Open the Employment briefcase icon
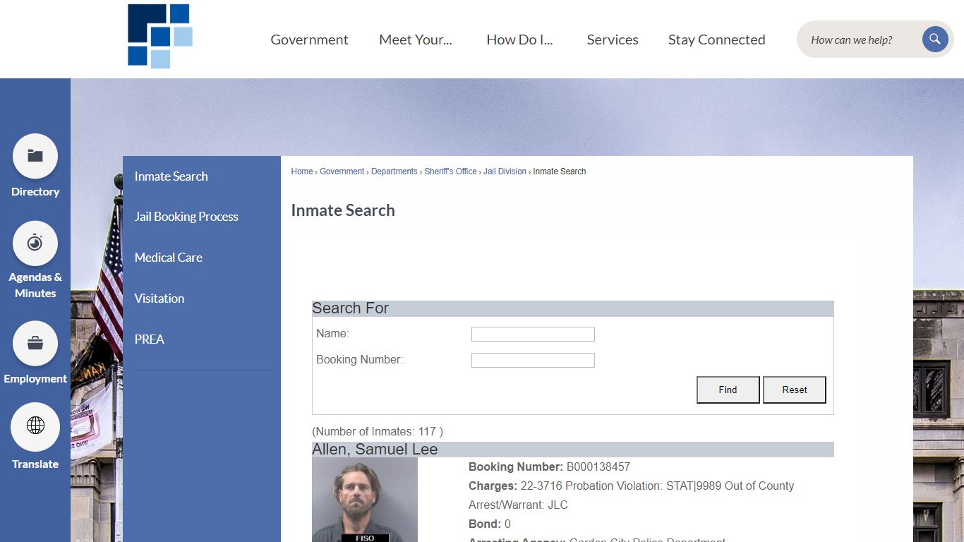The image size is (964, 542). tap(35, 344)
